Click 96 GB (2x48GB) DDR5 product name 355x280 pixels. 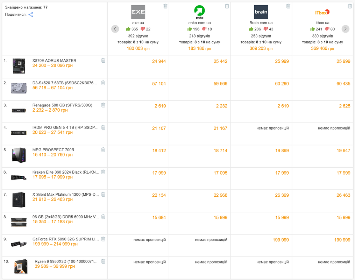point(66,217)
